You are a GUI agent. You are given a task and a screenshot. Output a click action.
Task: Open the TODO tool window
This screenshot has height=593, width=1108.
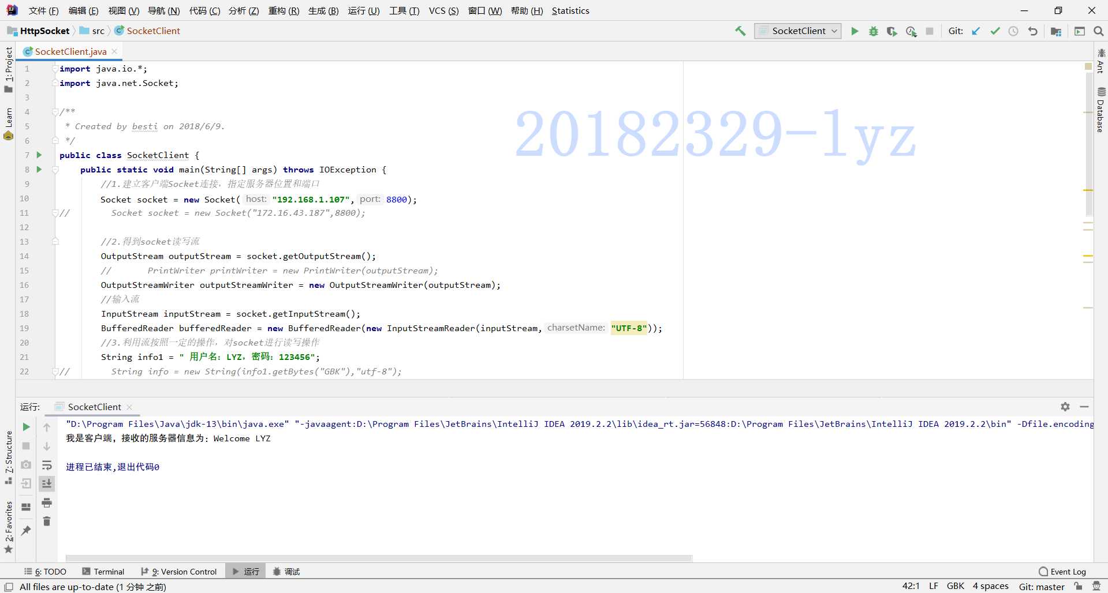click(x=45, y=572)
